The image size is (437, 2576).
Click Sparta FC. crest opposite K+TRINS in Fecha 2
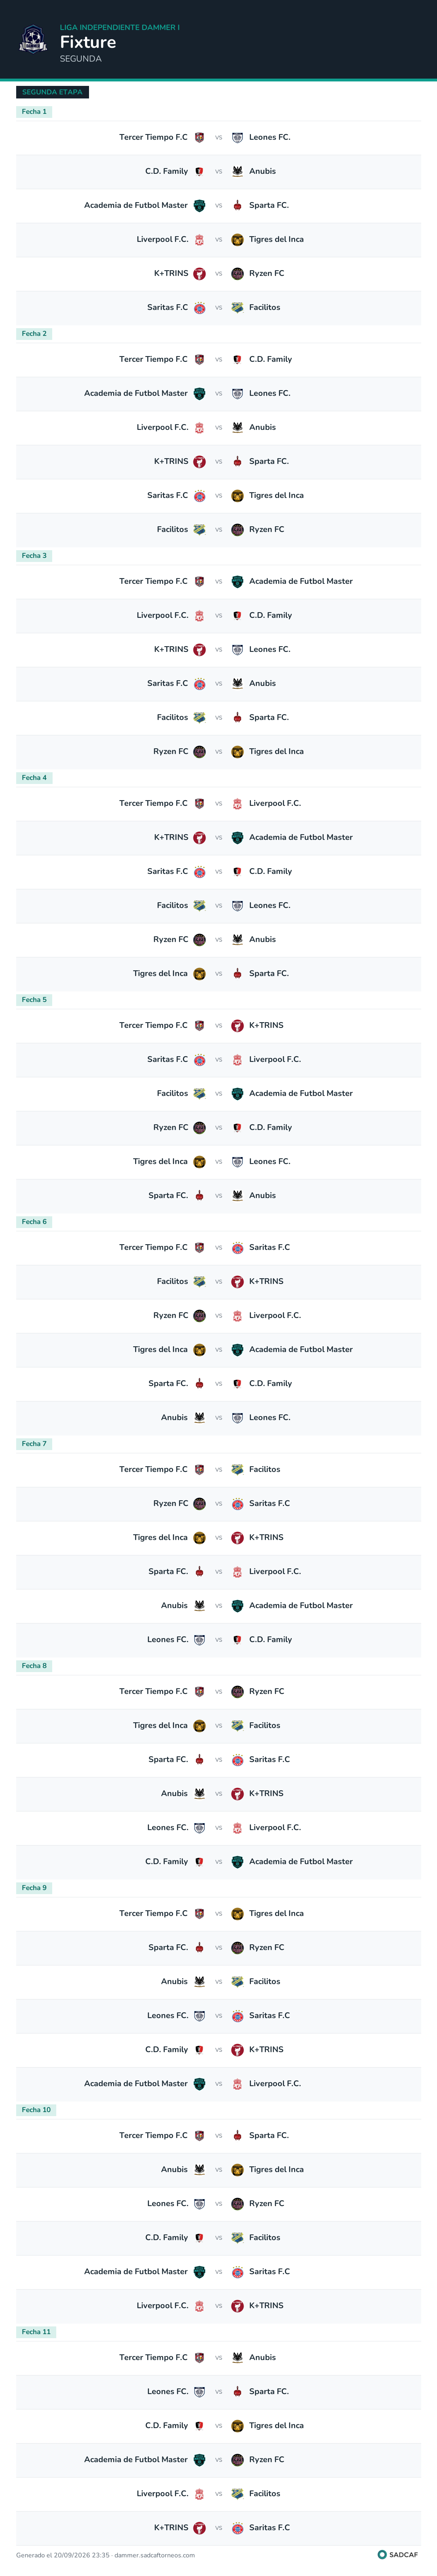click(238, 461)
